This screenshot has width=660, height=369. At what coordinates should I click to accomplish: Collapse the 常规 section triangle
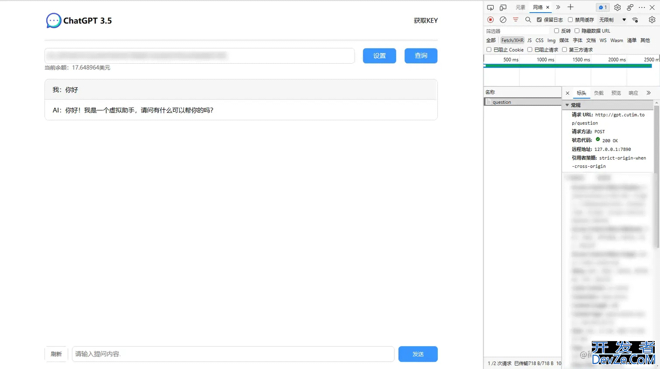(x=567, y=105)
